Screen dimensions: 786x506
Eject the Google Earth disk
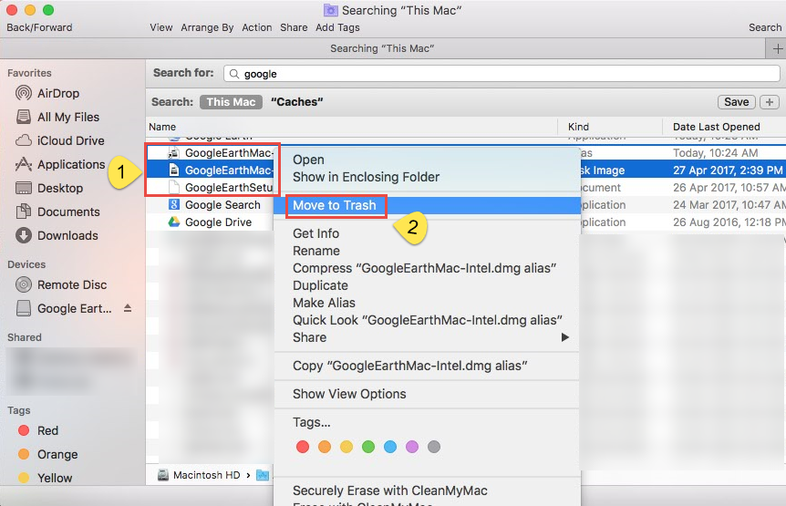click(128, 308)
